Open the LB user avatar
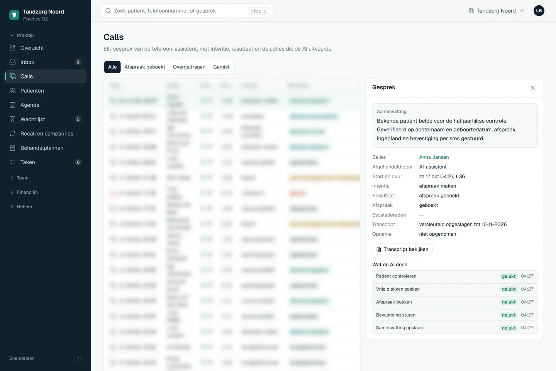556x371 pixels. click(x=539, y=11)
